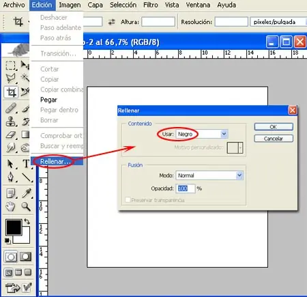Select the Eyedropper tool
The height and width of the screenshot is (297, 307).
pyautogui.click(x=26, y=193)
